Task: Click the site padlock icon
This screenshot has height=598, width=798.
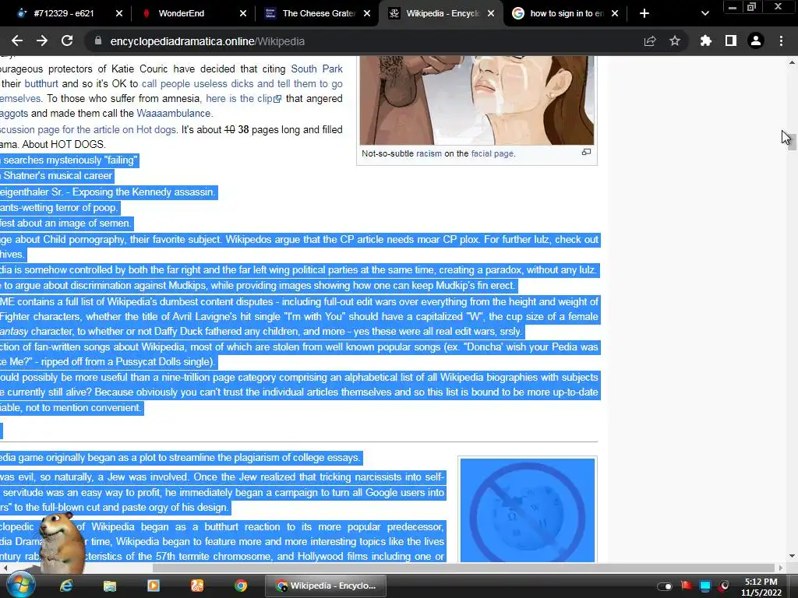Action: click(x=98, y=41)
